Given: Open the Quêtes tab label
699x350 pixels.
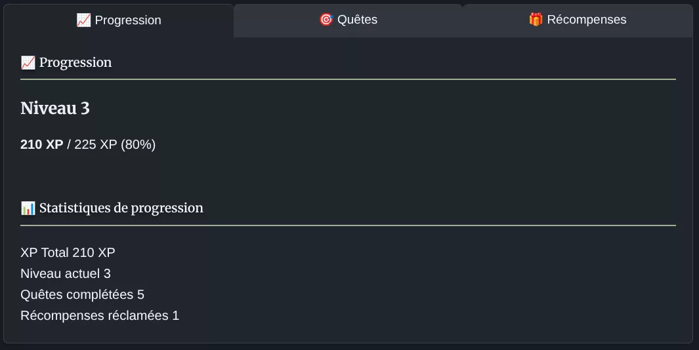Looking at the screenshot, I should (x=358, y=20).
